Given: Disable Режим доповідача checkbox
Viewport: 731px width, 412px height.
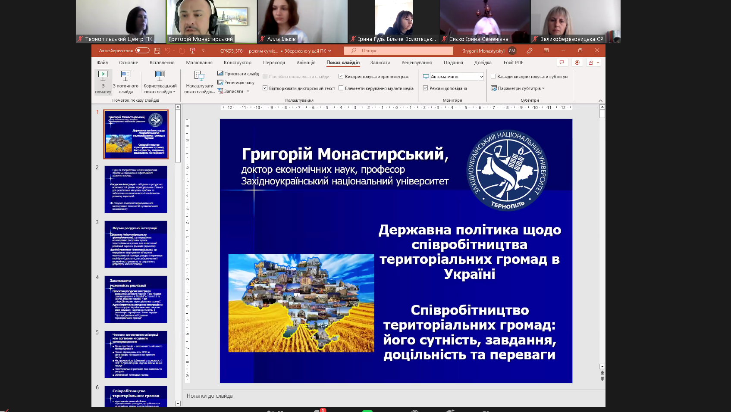Looking at the screenshot, I should click(425, 88).
